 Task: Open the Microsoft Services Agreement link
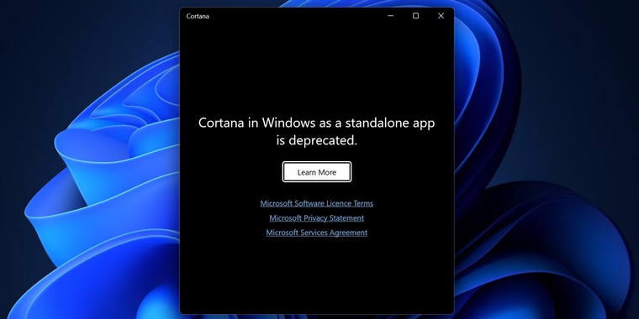point(317,233)
